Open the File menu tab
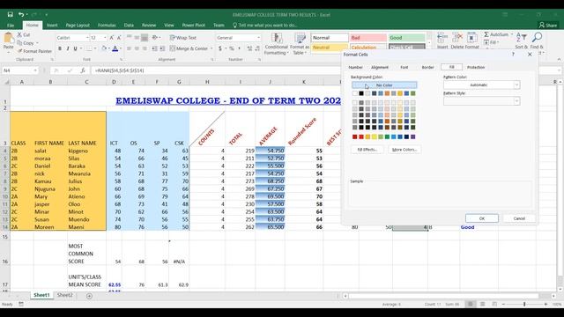This screenshot has height=317, width=564. [11, 26]
